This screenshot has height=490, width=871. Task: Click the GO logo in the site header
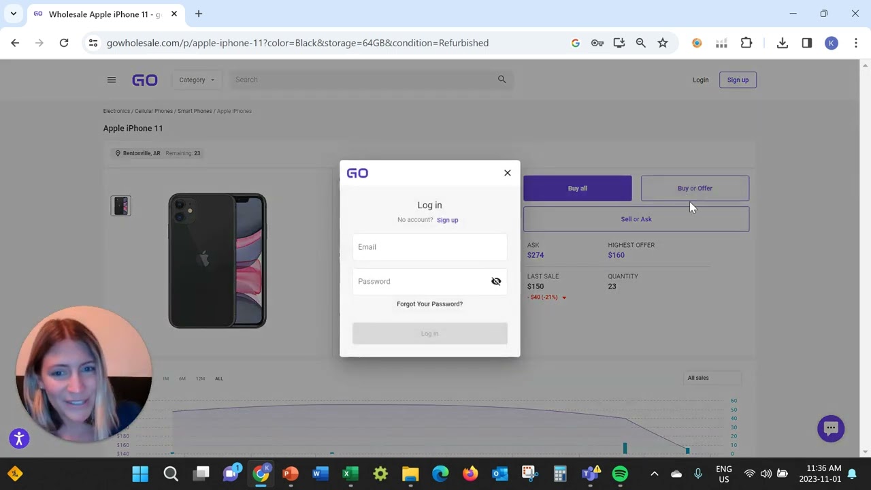pos(145,80)
